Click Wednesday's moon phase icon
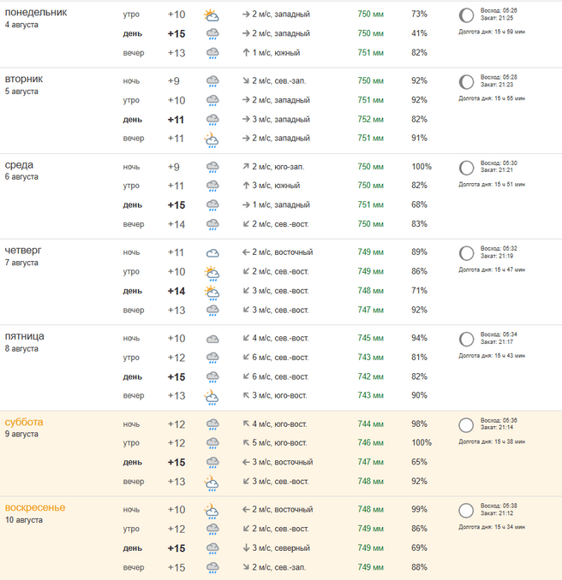The width and height of the screenshot is (562, 580). click(x=466, y=168)
